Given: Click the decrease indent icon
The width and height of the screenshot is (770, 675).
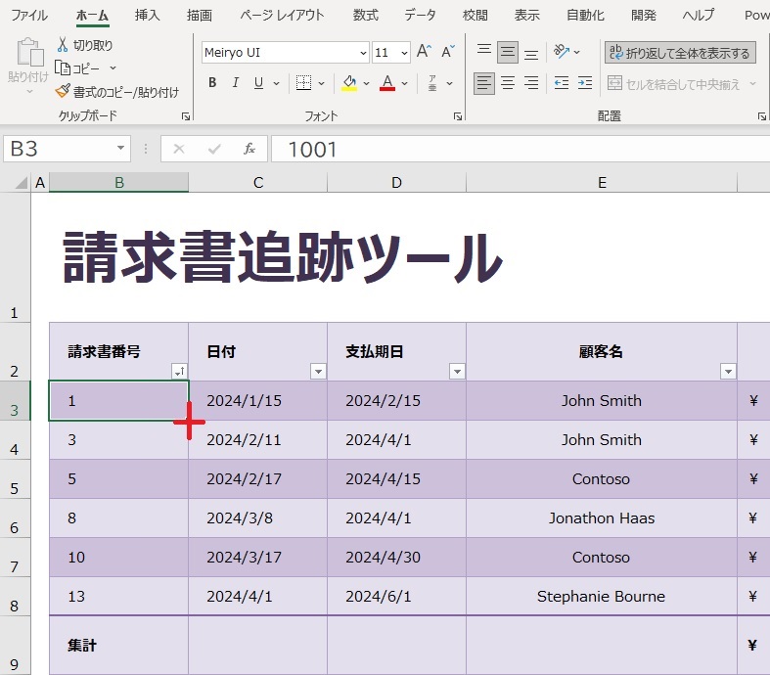Looking at the screenshot, I should pyautogui.click(x=562, y=83).
